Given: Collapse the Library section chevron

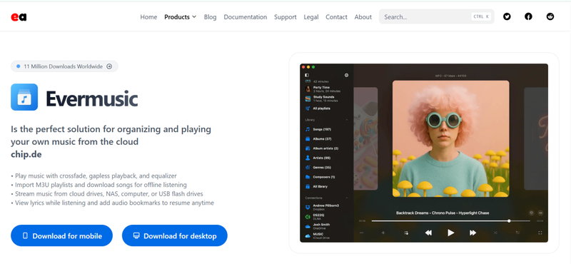Looking at the screenshot, I should point(346,120).
